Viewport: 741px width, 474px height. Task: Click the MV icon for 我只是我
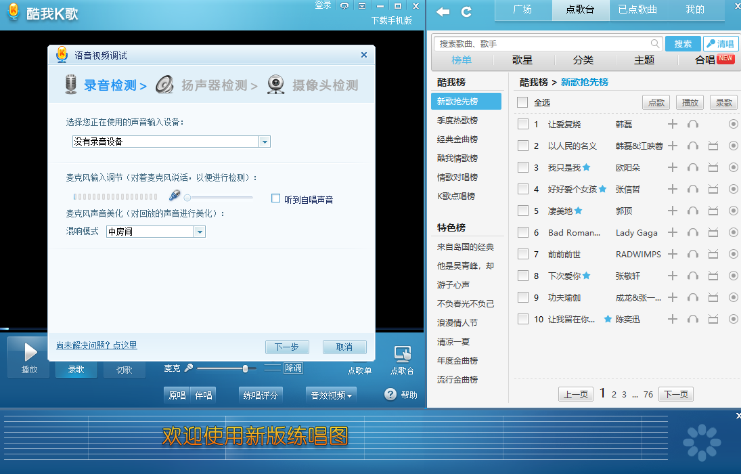(x=713, y=167)
